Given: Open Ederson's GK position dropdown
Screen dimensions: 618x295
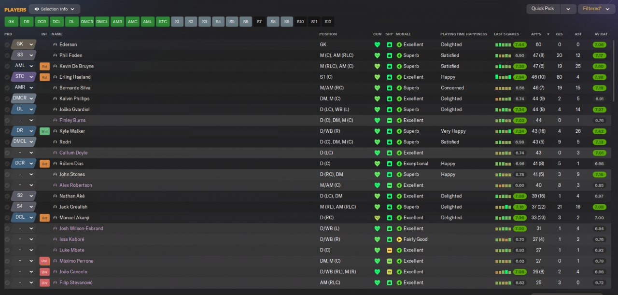Looking at the screenshot, I should [24, 44].
